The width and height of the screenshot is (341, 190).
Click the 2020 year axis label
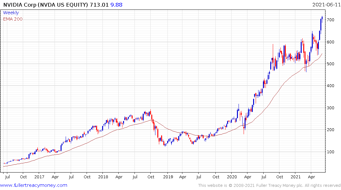[x=232, y=177]
